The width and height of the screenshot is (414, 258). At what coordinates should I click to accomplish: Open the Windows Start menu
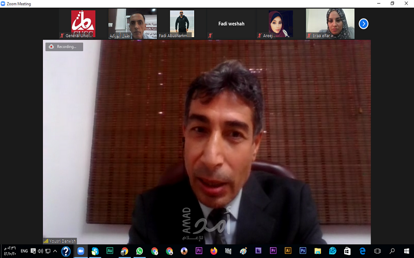(407, 251)
